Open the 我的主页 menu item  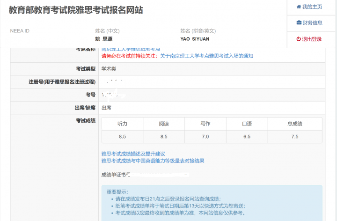(312, 7)
